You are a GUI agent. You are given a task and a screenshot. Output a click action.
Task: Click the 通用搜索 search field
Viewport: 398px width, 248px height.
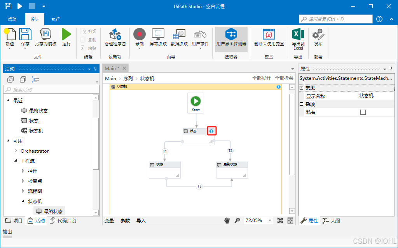pos(336,19)
